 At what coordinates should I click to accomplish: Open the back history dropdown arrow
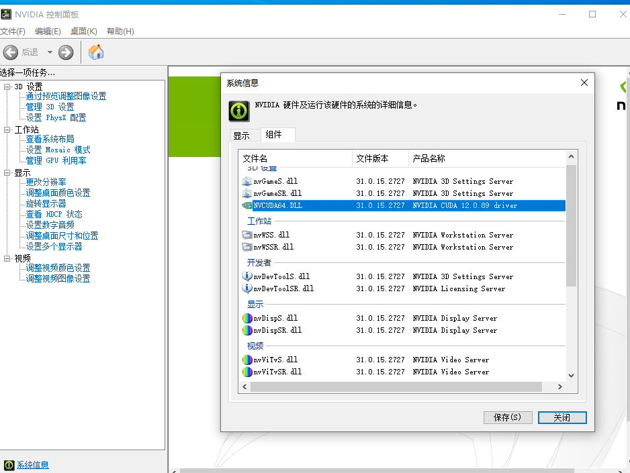[x=50, y=52]
